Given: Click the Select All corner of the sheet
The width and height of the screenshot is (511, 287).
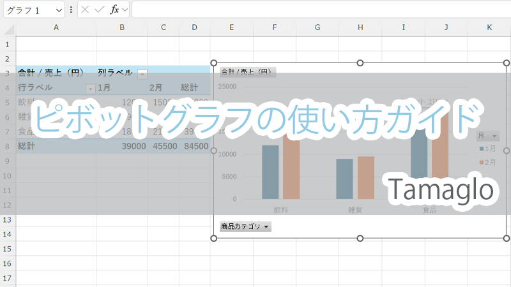Looking at the screenshot, I should (x=8, y=27).
